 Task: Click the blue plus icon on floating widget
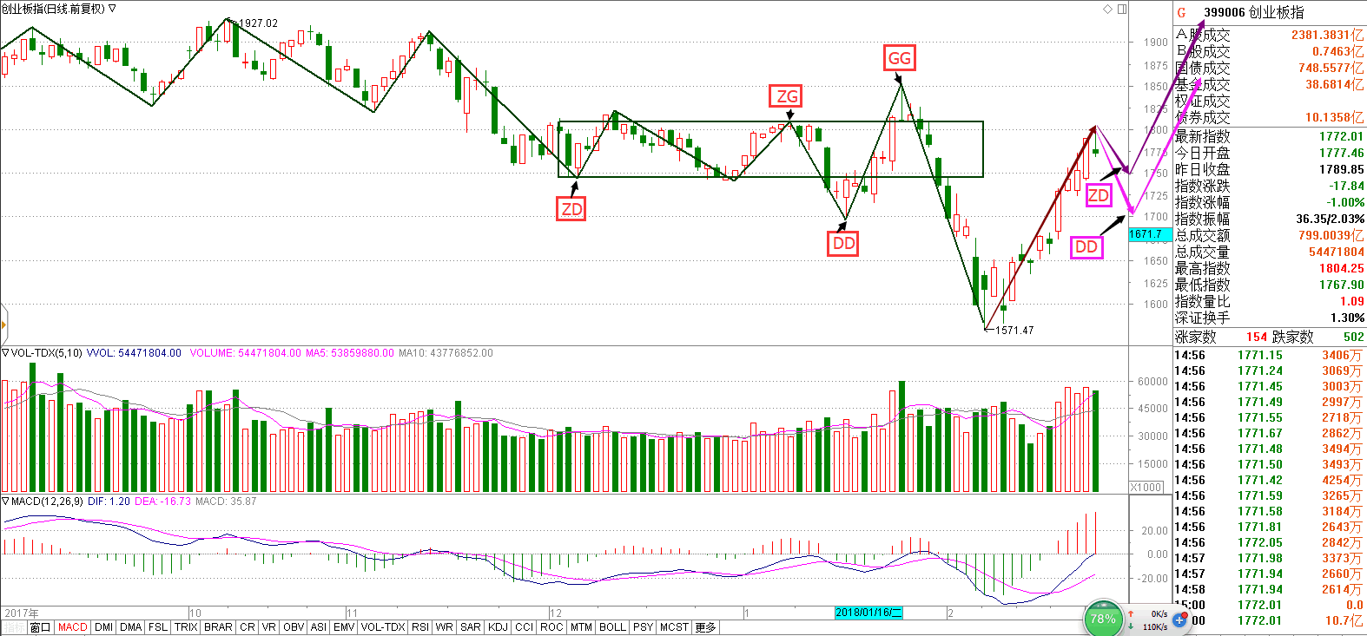(1179, 620)
